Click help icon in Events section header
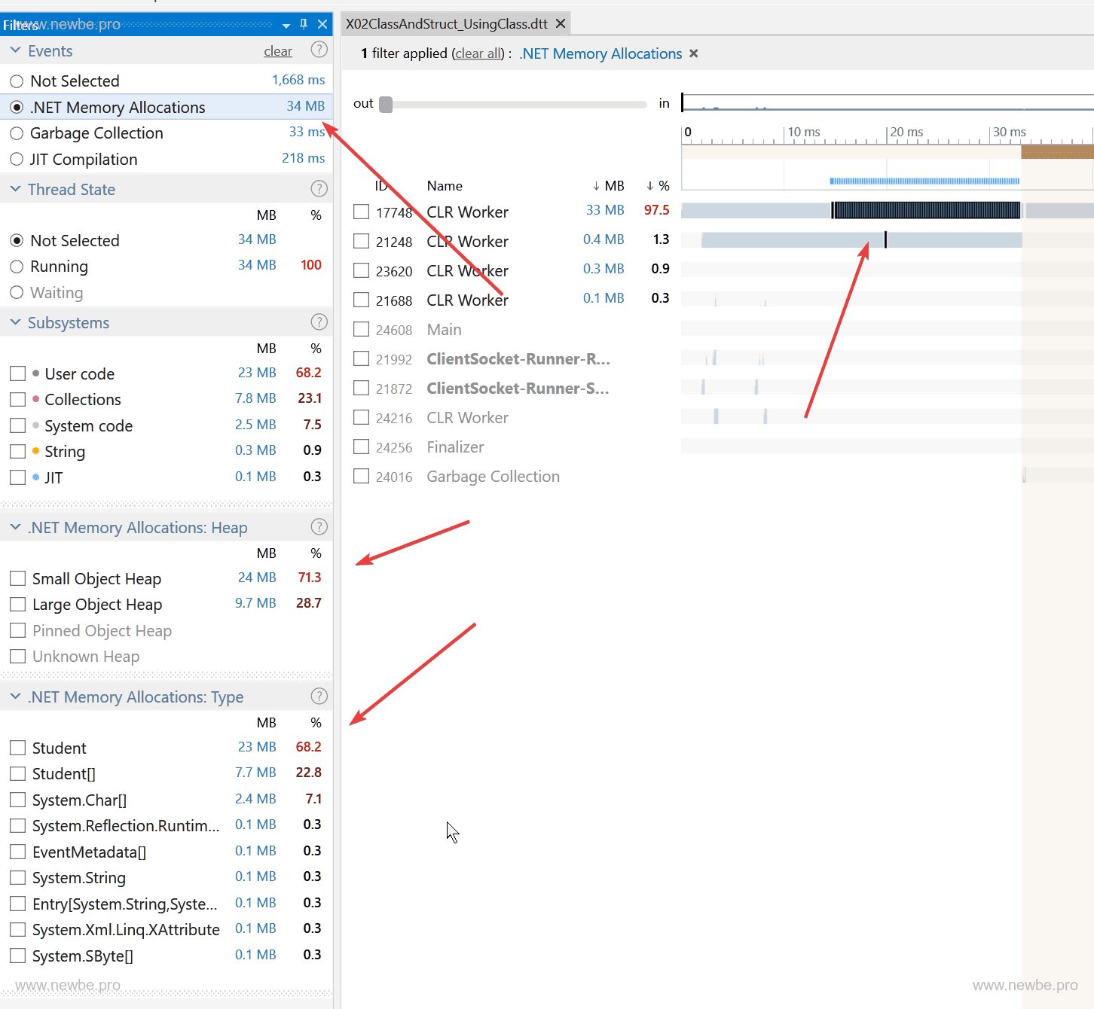Image resolution: width=1094 pixels, height=1009 pixels. [319, 50]
